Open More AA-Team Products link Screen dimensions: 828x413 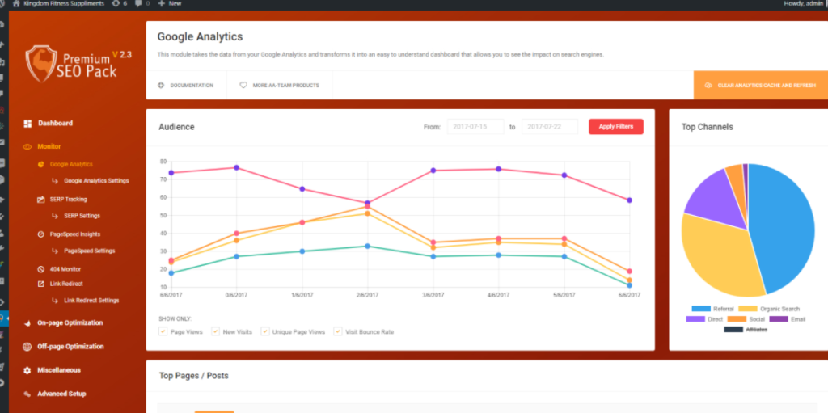coord(285,85)
